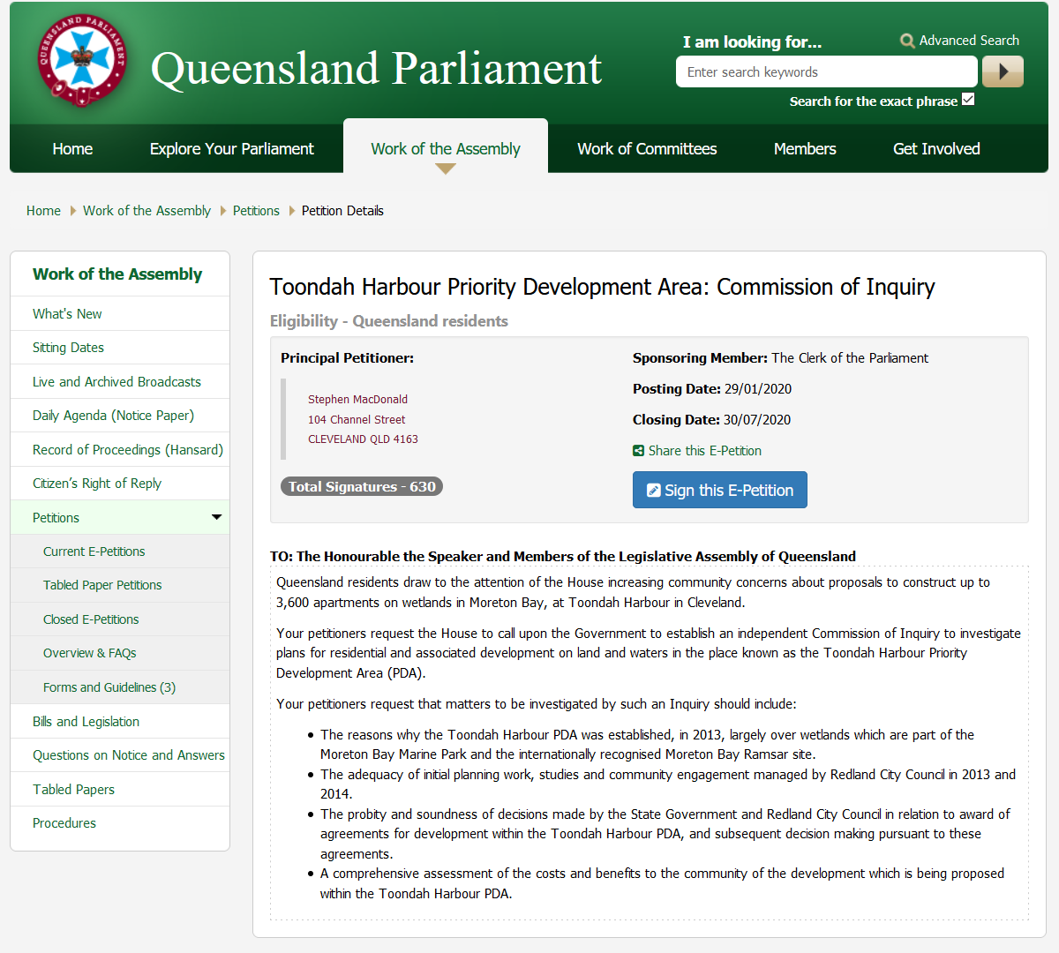Open the Members tab
1059x953 pixels.
(x=805, y=149)
